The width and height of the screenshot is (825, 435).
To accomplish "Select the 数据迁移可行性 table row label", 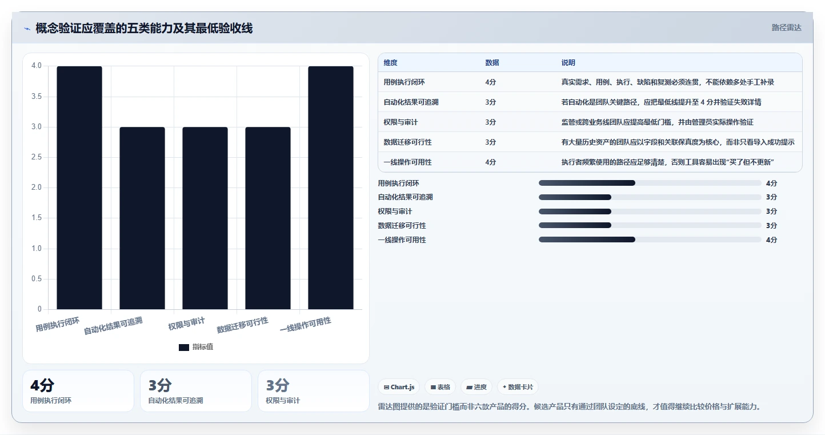I will pos(408,142).
